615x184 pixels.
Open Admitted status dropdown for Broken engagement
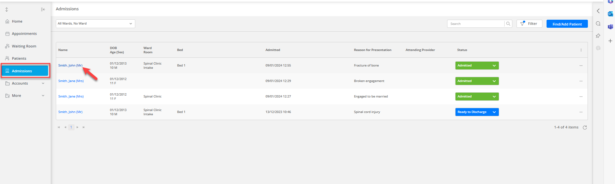[477, 81]
